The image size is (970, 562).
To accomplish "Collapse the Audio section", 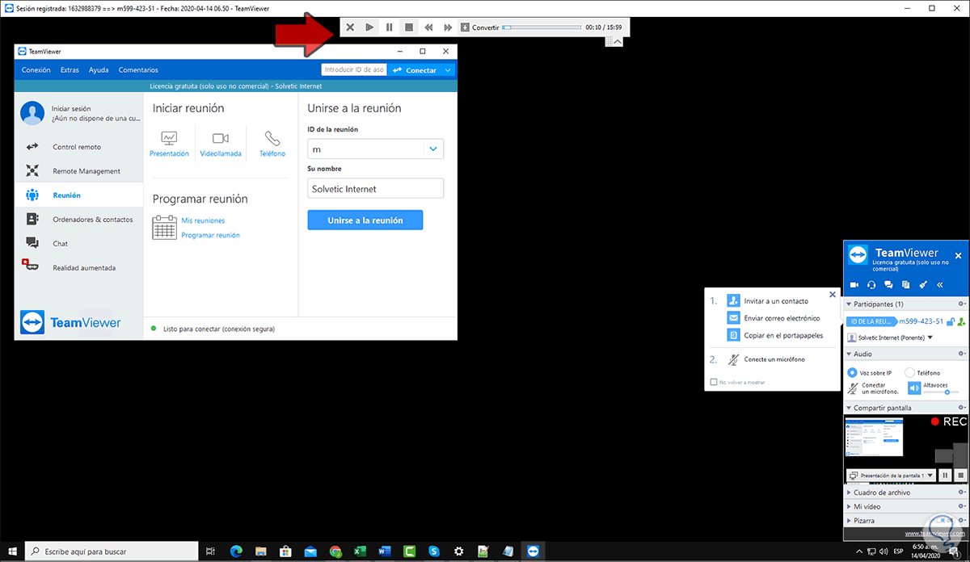I will pyautogui.click(x=849, y=354).
